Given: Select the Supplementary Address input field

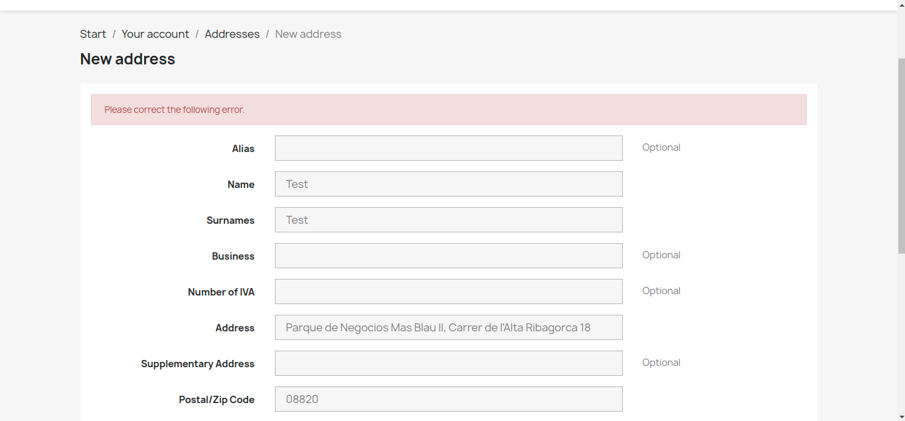Looking at the screenshot, I should click(x=448, y=363).
